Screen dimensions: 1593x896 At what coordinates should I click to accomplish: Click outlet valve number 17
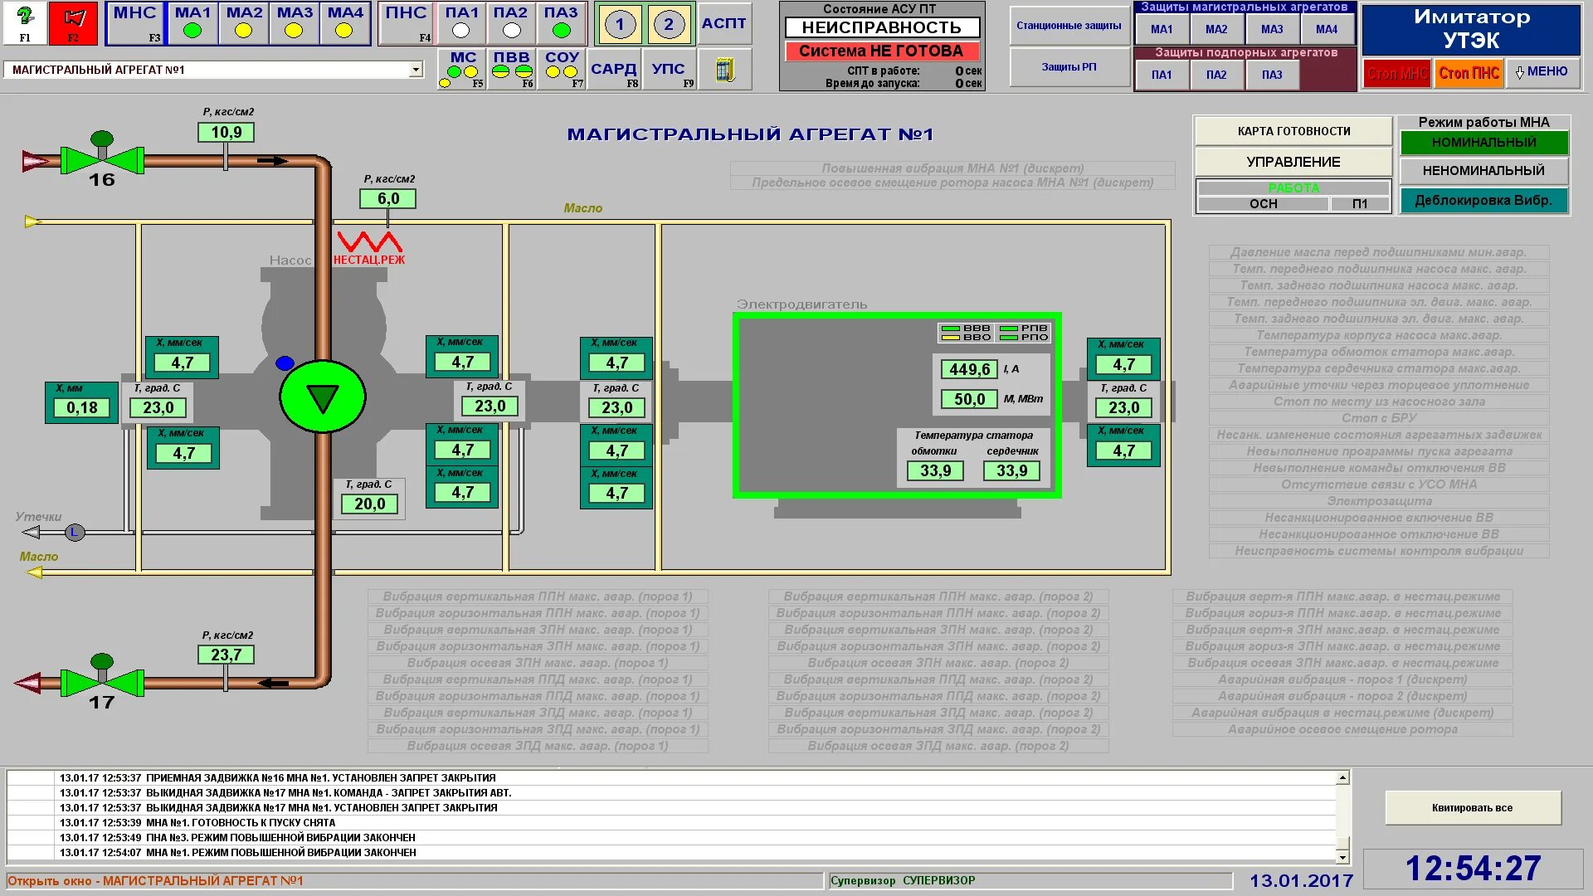coord(102,681)
